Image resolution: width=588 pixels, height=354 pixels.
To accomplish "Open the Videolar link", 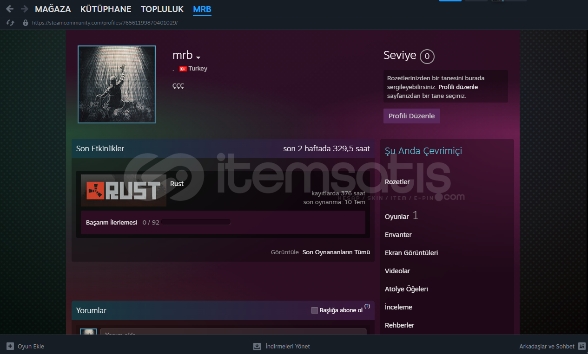I will click(x=397, y=271).
